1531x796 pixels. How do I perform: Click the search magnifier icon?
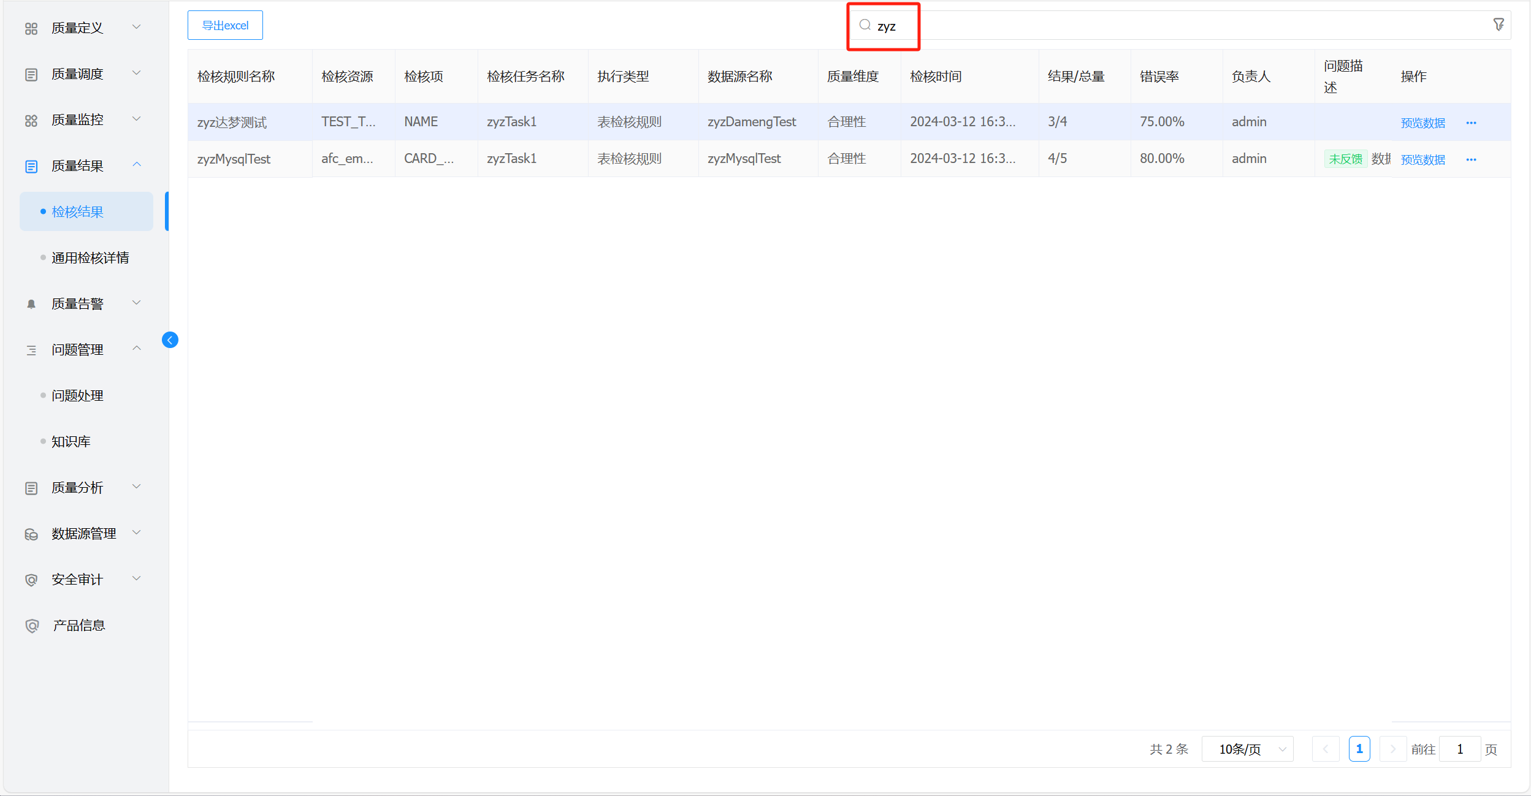(x=865, y=25)
